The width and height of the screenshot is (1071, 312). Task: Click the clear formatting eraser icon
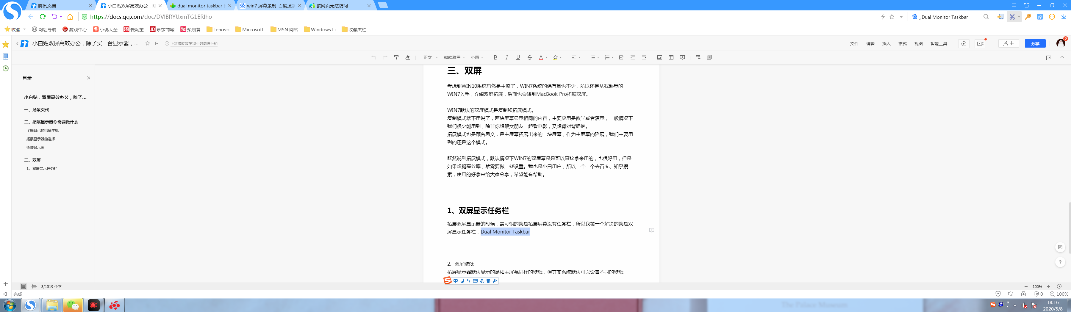click(x=407, y=57)
